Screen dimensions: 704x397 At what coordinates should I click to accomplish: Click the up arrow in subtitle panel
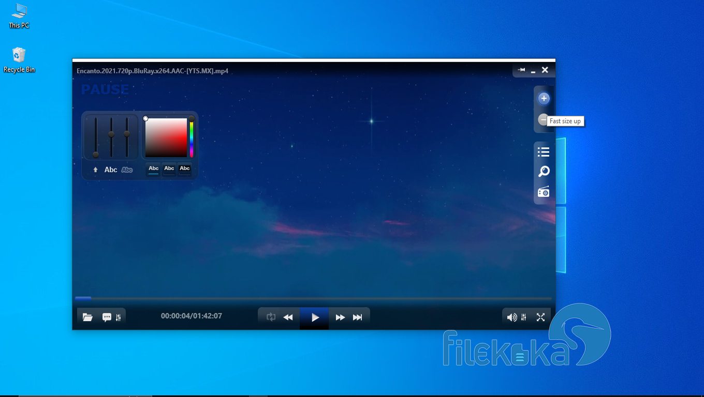tap(95, 170)
